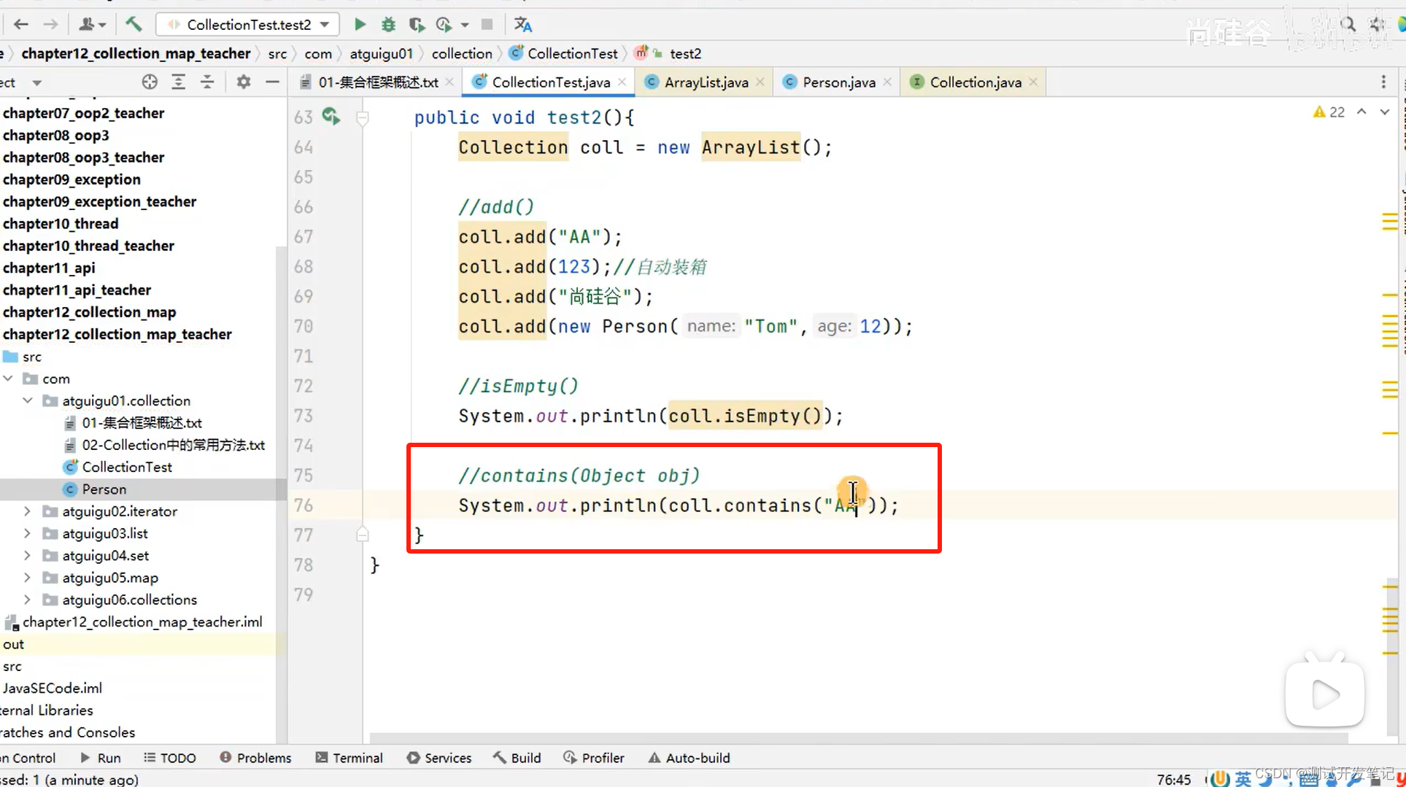Click the test2 breadcrumb
The image size is (1406, 787).
click(685, 53)
